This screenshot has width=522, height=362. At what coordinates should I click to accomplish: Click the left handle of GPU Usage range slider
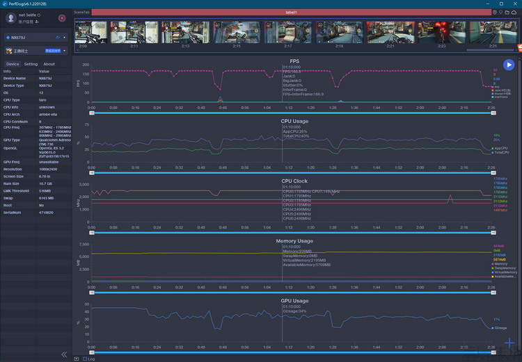click(x=92, y=352)
